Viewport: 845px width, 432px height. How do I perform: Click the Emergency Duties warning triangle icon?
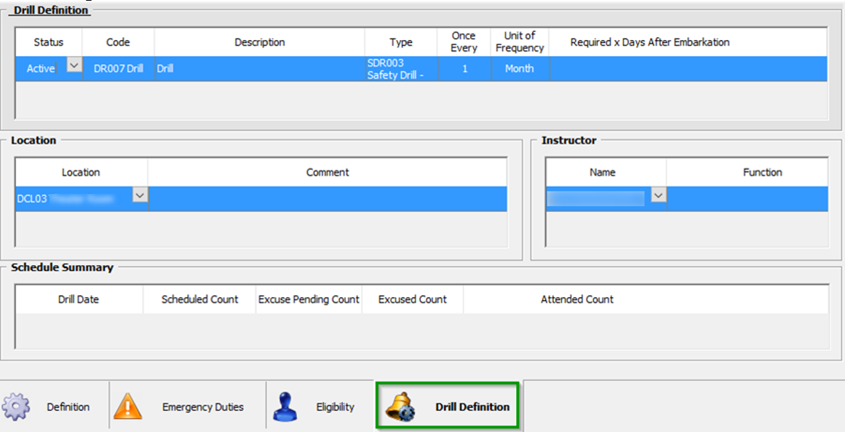pyautogui.click(x=130, y=406)
